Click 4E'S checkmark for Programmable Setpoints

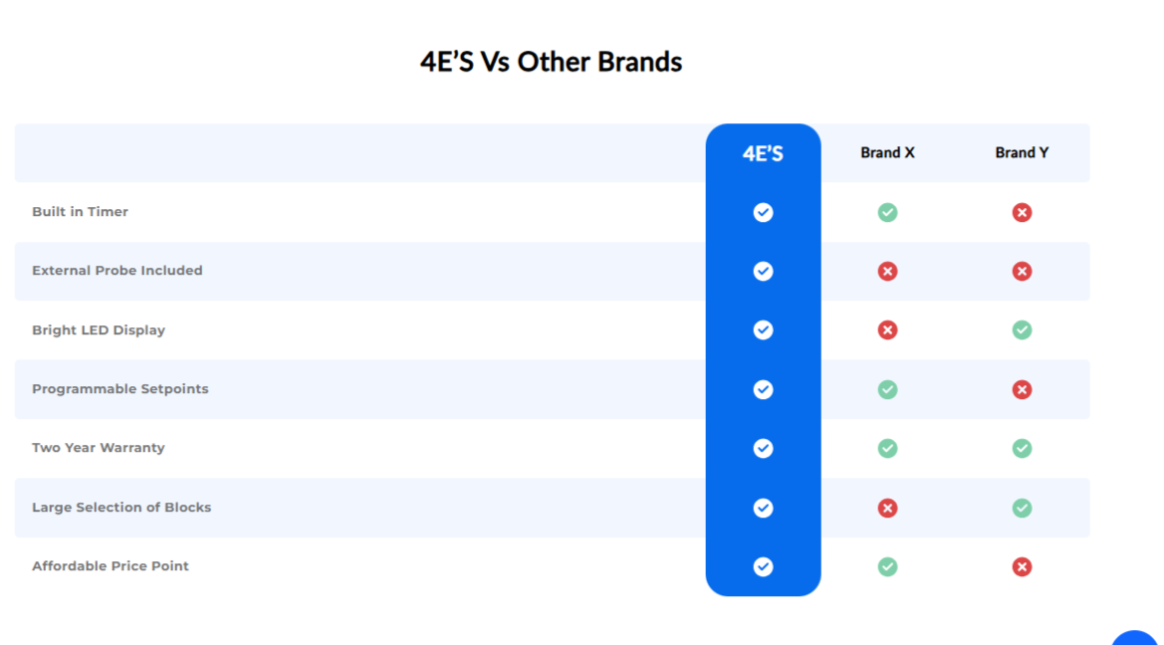(763, 389)
